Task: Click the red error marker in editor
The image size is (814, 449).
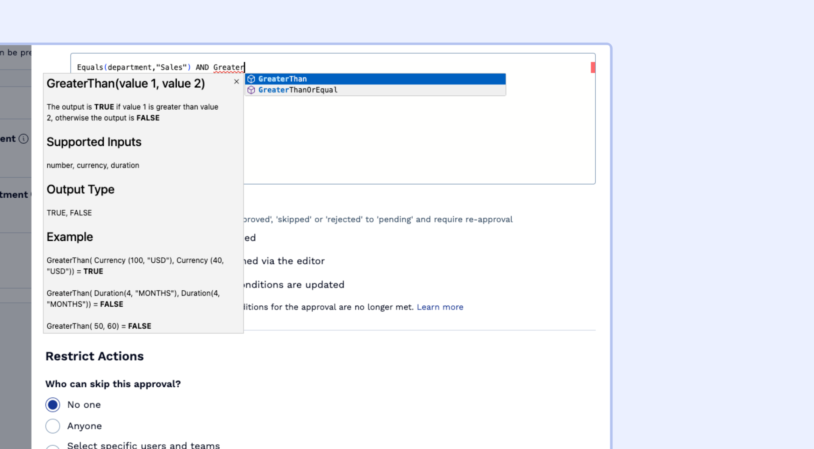Action: (593, 67)
